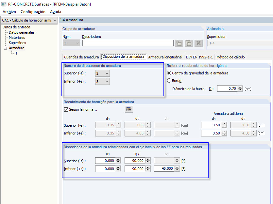Open the Configuración menu
Screen dimensions: 273x204
coord(33,12)
